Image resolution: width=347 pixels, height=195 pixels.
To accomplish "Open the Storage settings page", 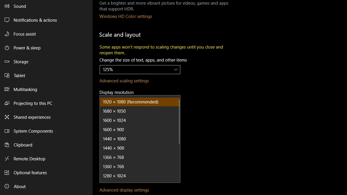I will tap(21, 62).
